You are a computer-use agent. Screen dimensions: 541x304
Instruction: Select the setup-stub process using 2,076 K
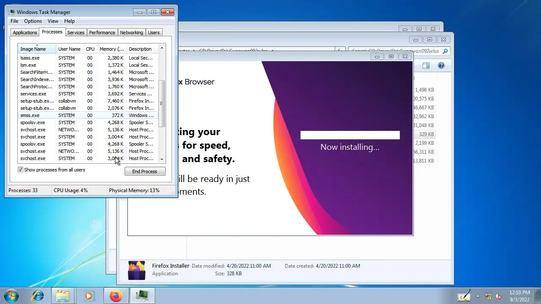[x=88, y=108]
